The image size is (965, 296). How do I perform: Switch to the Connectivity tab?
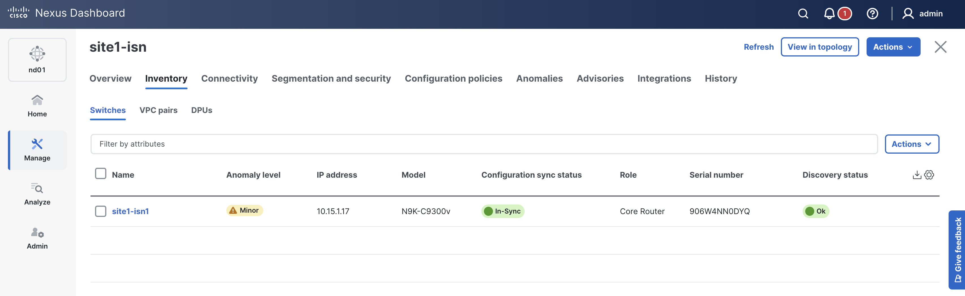click(x=229, y=79)
